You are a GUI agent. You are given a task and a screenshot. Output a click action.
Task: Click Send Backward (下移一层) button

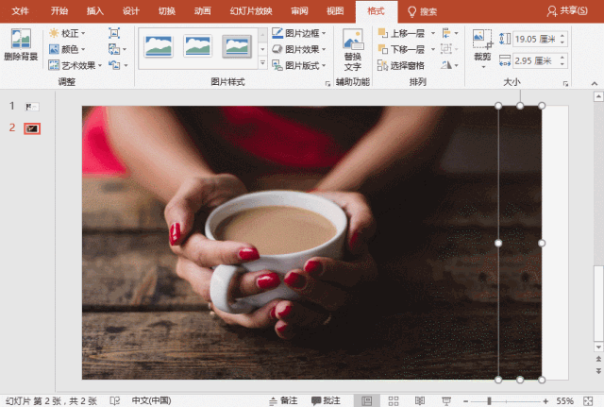tap(402, 49)
